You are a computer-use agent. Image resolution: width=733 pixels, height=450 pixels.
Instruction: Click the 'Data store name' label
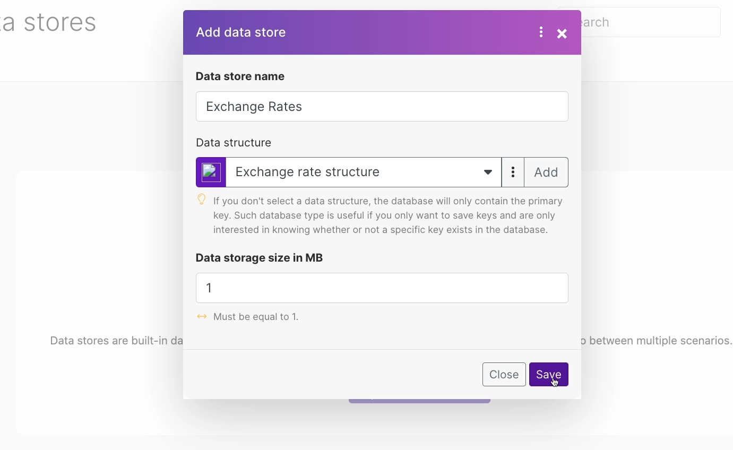point(240,76)
